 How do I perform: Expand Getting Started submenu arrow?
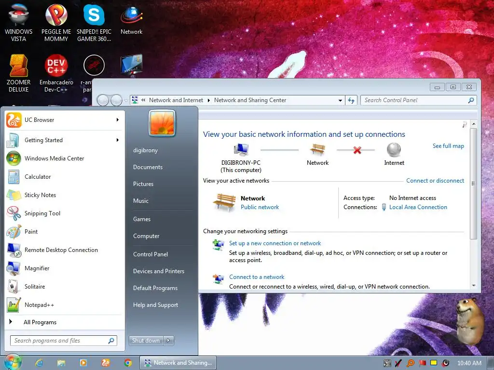click(118, 140)
